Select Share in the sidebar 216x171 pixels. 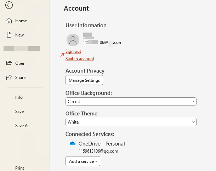(x=21, y=78)
